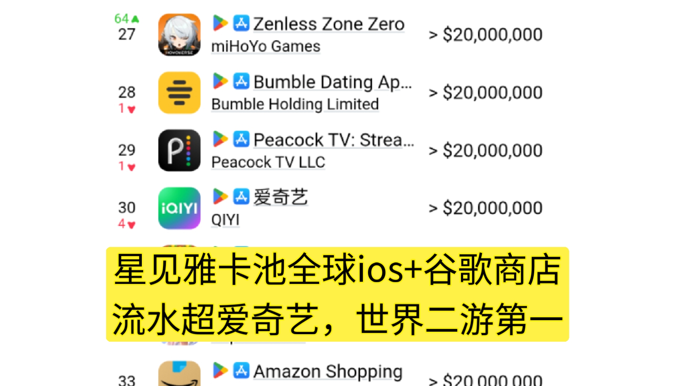Open iQIYI video app

point(179,208)
